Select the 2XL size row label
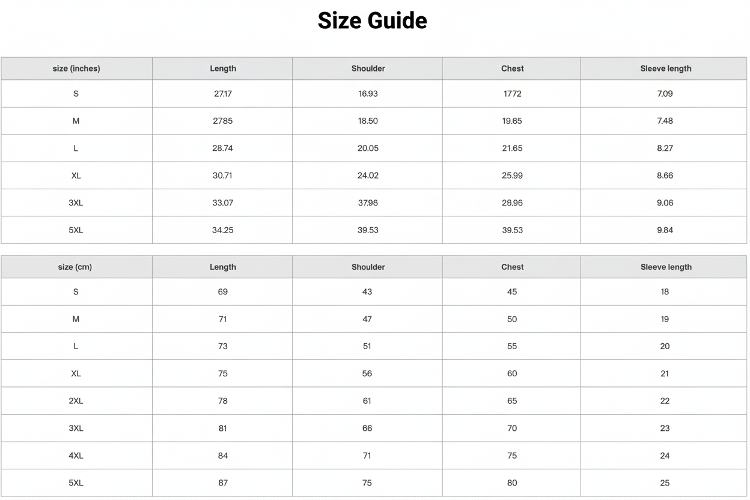 tap(76, 401)
